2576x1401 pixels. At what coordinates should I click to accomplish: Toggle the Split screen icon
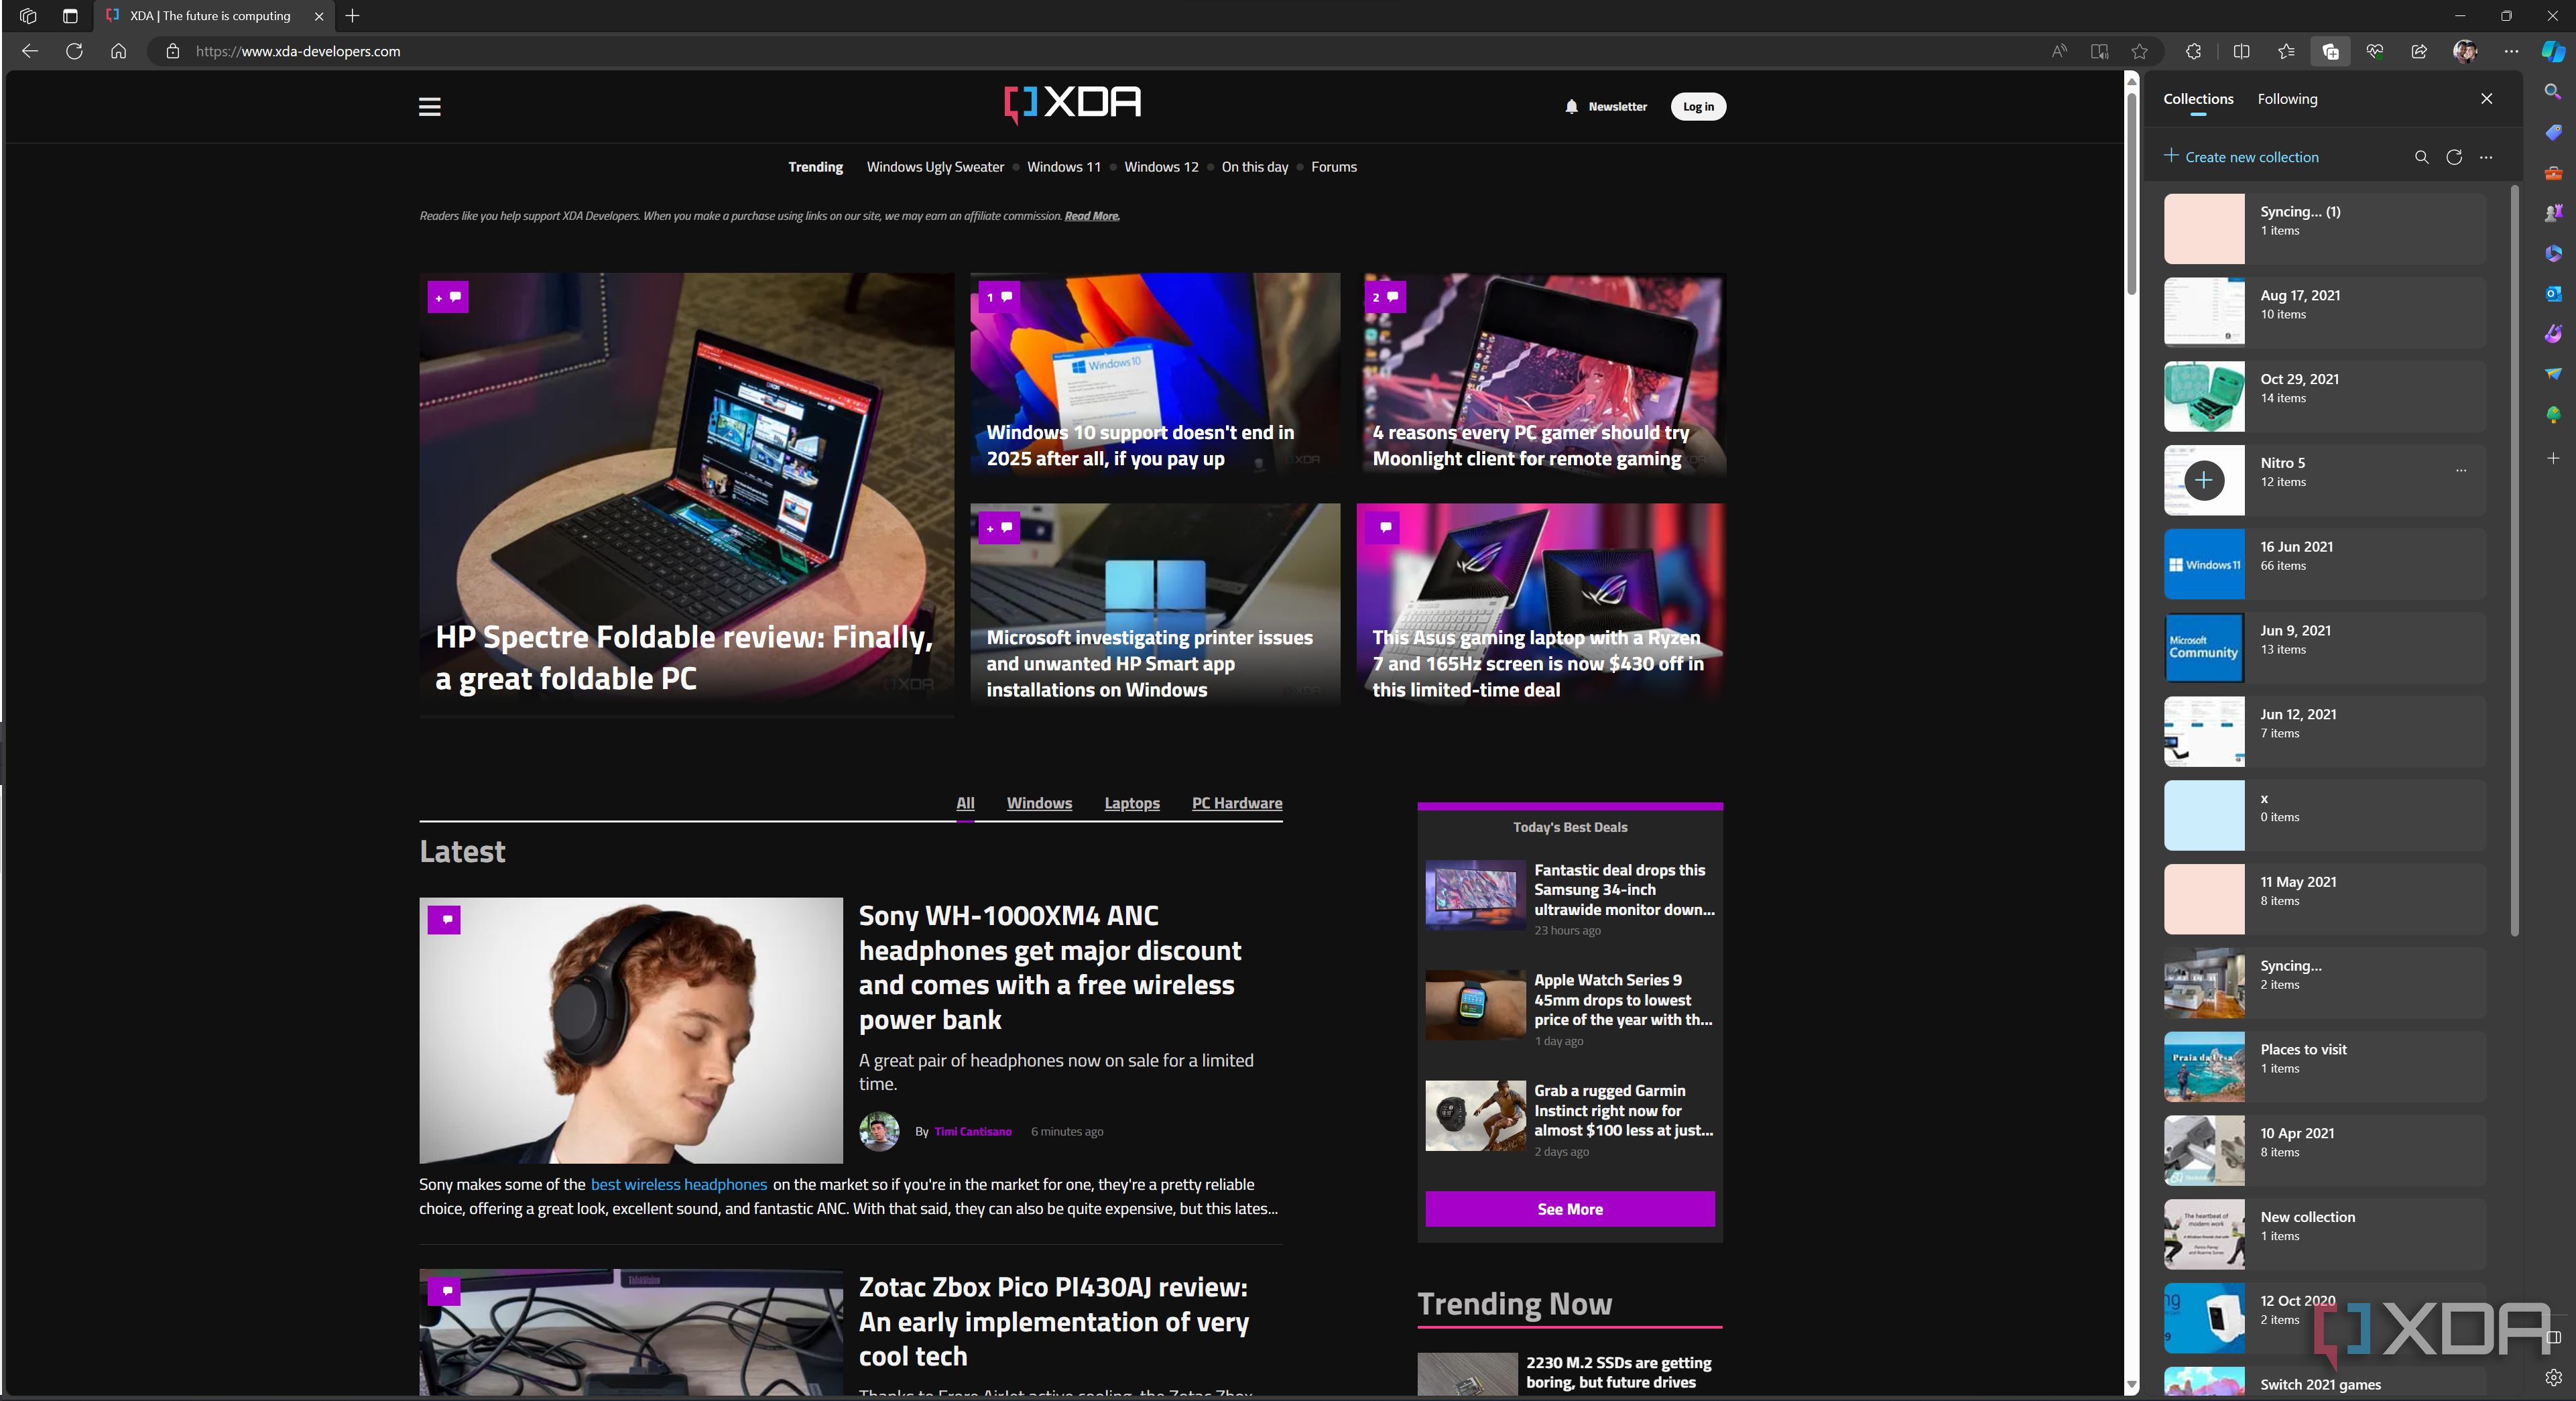click(2241, 51)
